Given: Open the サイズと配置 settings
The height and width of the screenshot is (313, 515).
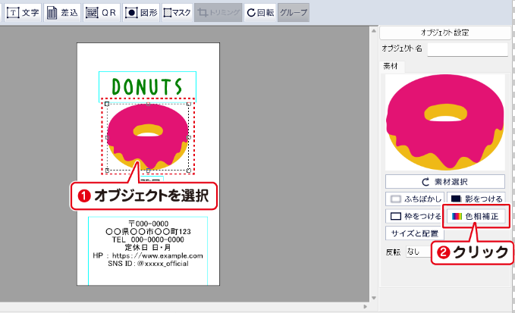Looking at the screenshot, I should pyautogui.click(x=413, y=233).
